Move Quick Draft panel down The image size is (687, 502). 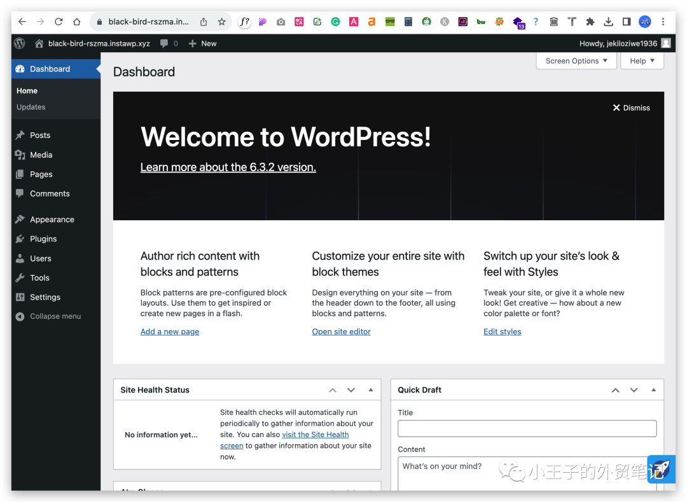634,390
